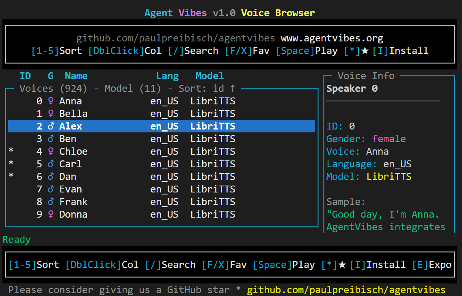Select the highlighted Alex voice row

[162, 126]
